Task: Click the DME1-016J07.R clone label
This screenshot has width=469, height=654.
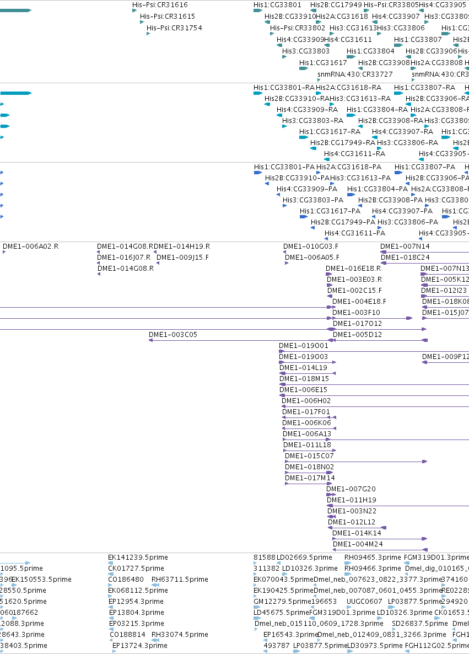Action: [x=124, y=258]
